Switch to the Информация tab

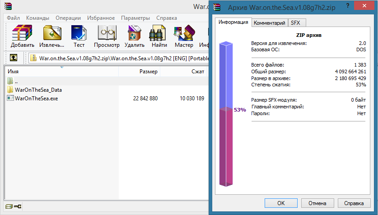pos(233,22)
